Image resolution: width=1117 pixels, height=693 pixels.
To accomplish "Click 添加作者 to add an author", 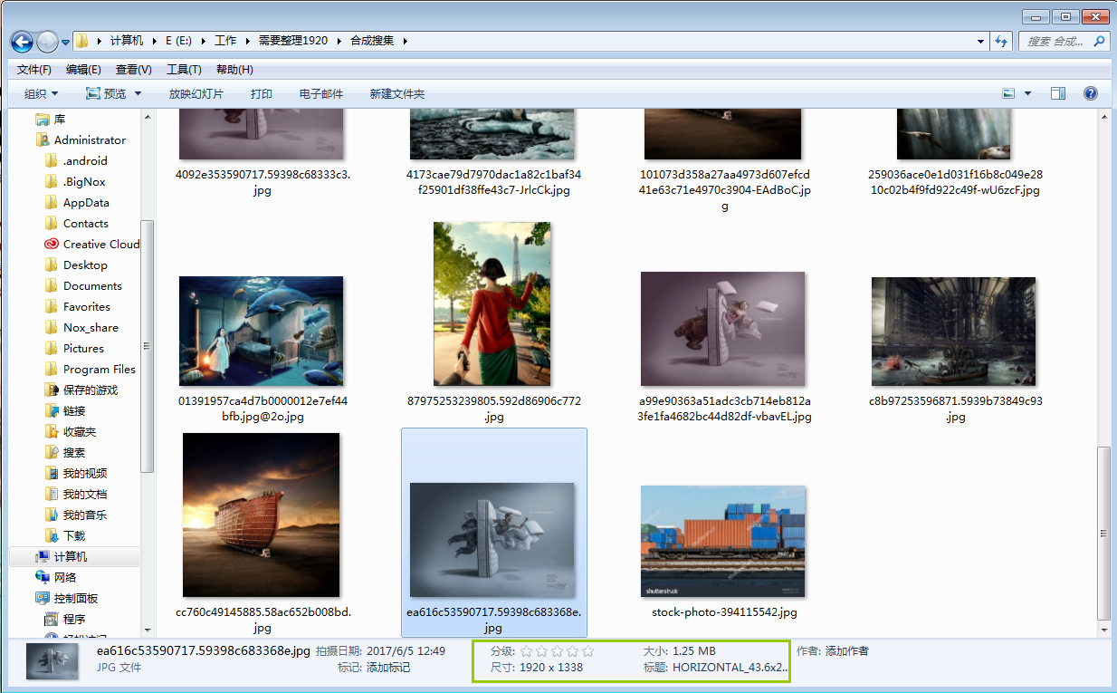I will click(846, 651).
